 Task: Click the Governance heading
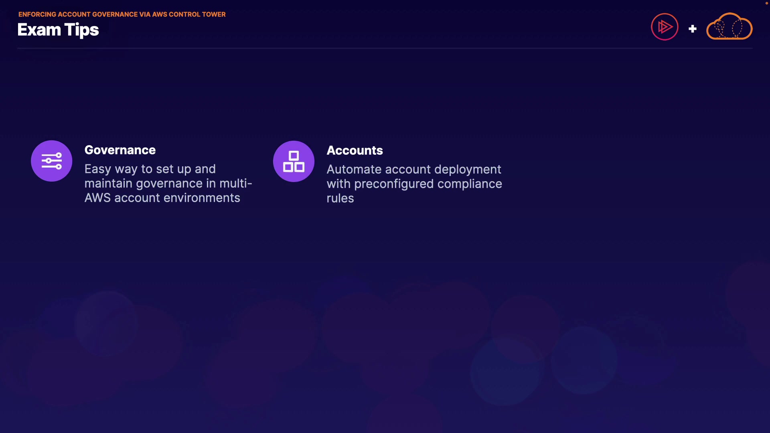click(120, 150)
